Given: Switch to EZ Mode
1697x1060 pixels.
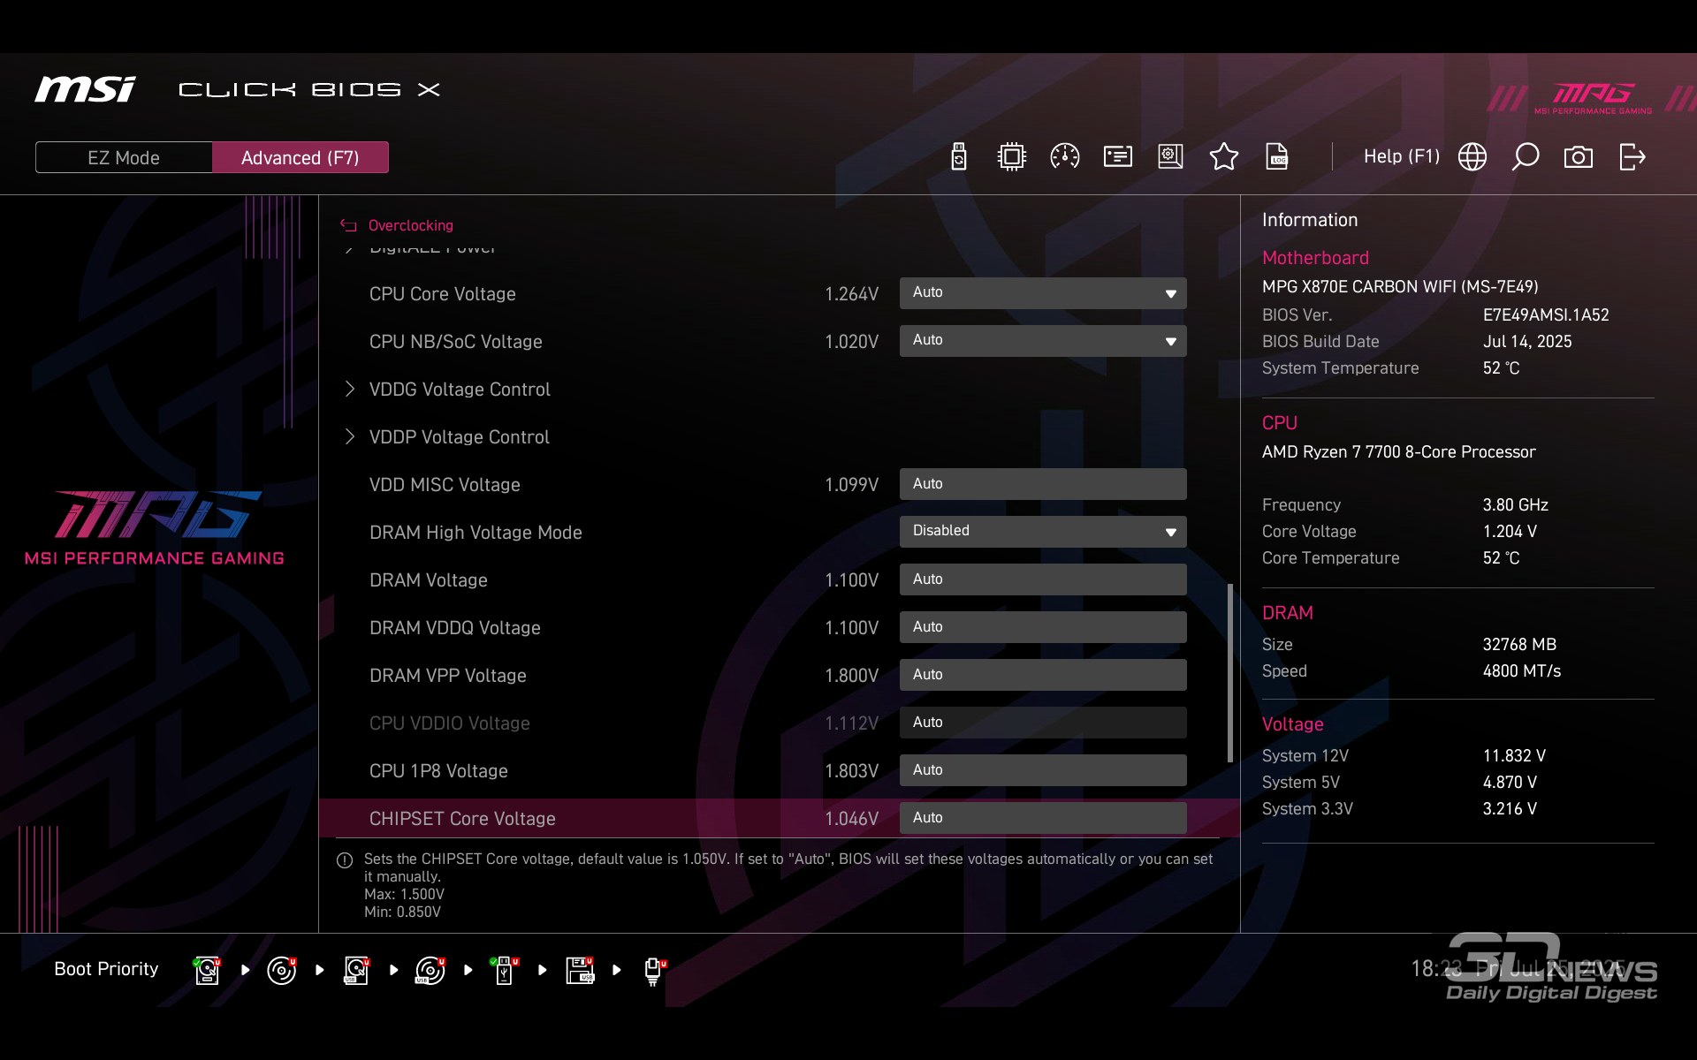Looking at the screenshot, I should pos(124,157).
